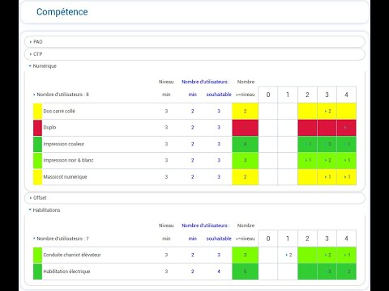
Task: Expand level 2 users for Impression couleur
Action: 308,144
